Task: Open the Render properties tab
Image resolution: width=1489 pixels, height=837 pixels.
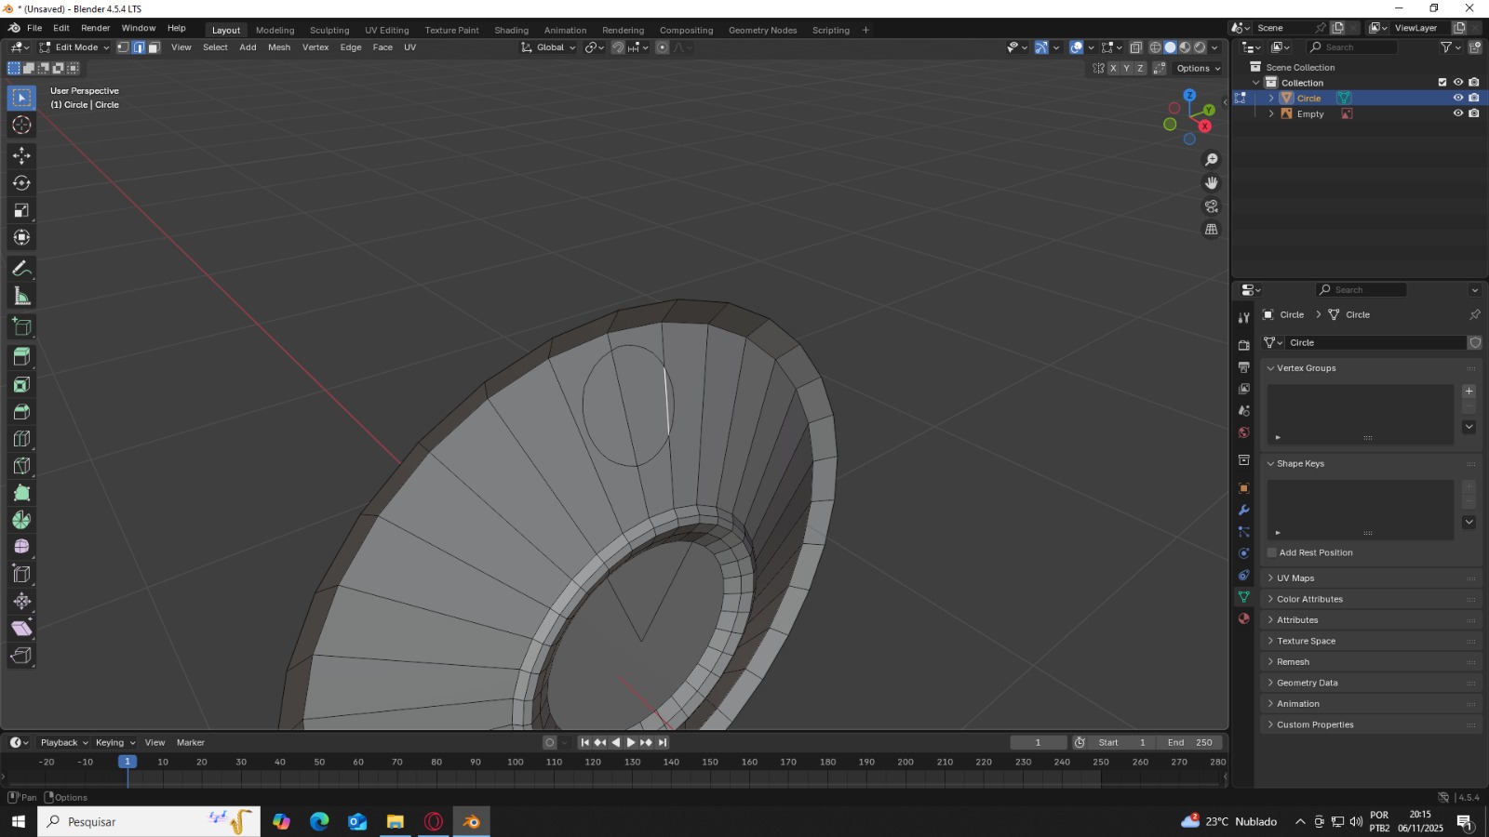Action: click(x=1244, y=345)
